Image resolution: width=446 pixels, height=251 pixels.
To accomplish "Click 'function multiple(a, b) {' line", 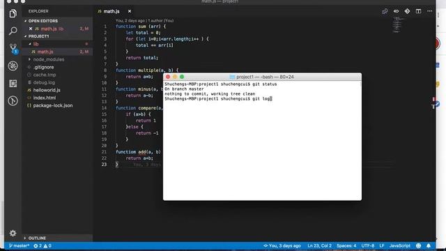I will (147, 70).
